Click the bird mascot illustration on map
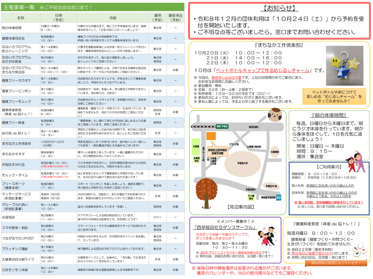 tap(275, 115)
